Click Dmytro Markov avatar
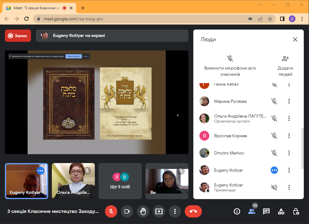This screenshot has width=309, height=224. [x=204, y=153]
